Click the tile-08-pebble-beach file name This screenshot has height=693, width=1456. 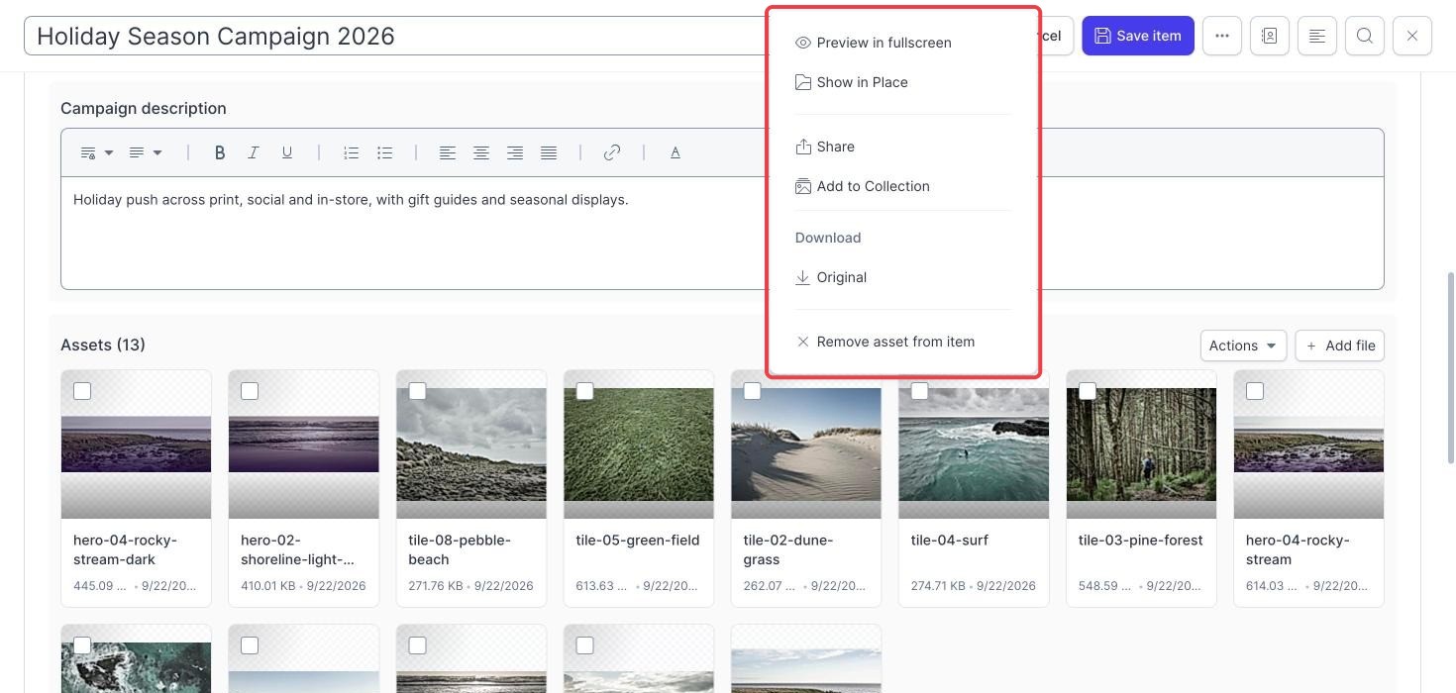coord(460,549)
